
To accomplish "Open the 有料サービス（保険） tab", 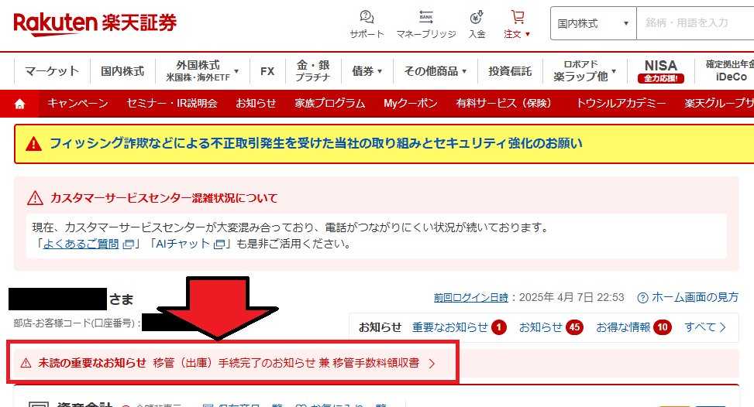I will click(504, 103).
